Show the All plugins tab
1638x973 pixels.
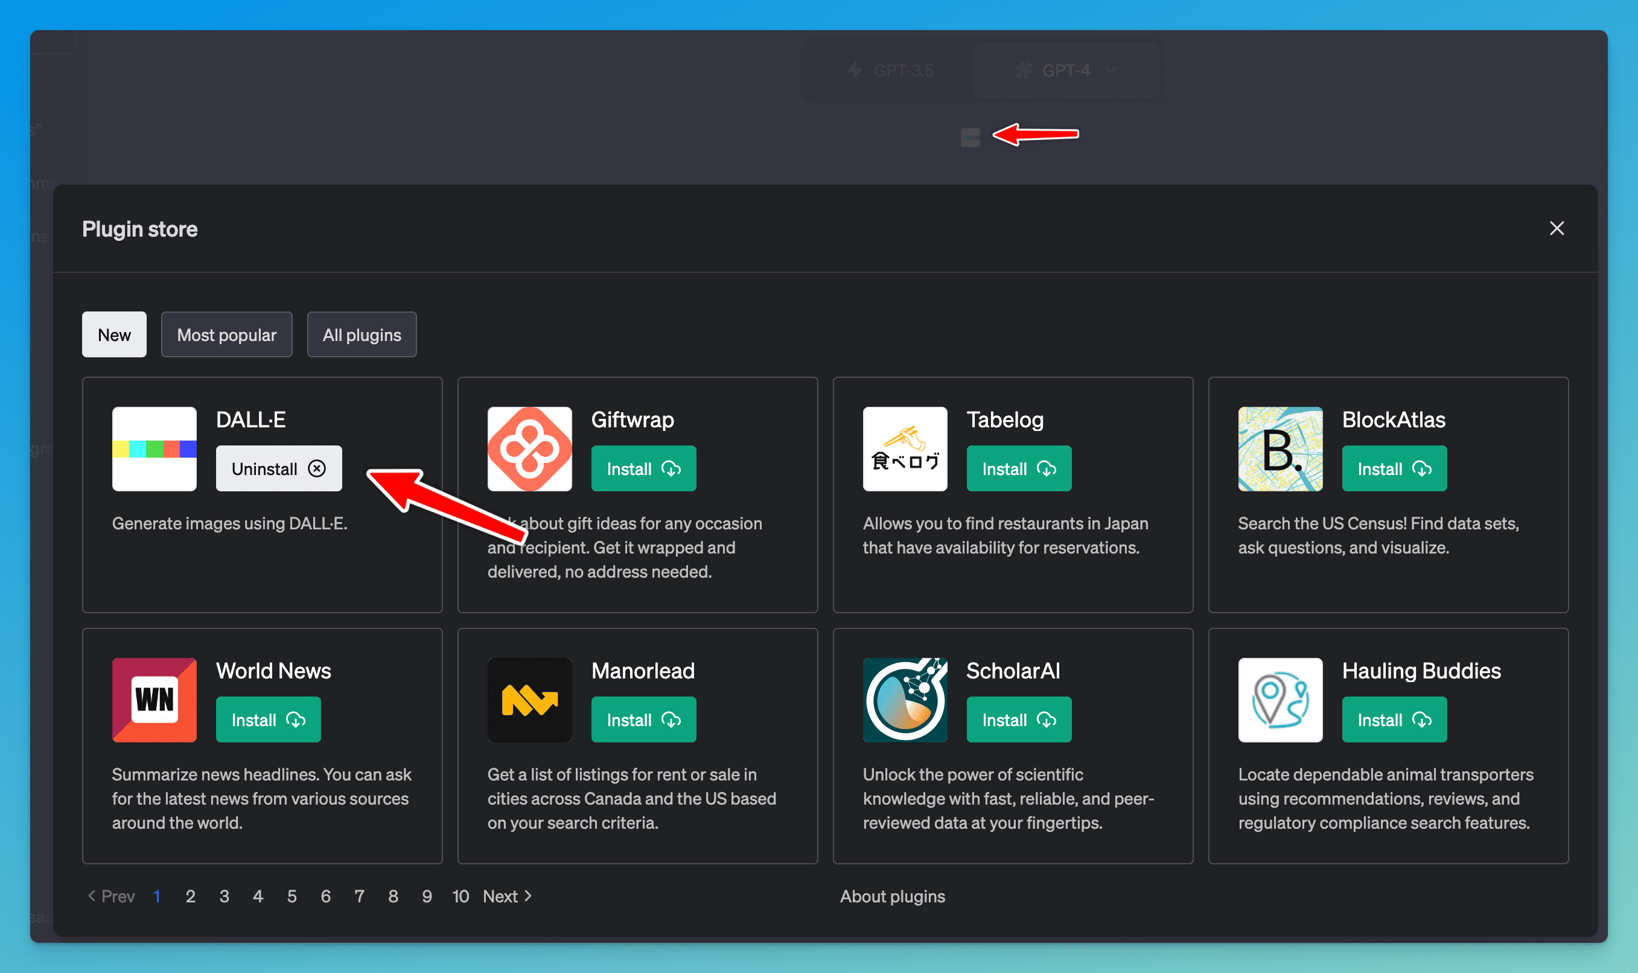tap(362, 335)
